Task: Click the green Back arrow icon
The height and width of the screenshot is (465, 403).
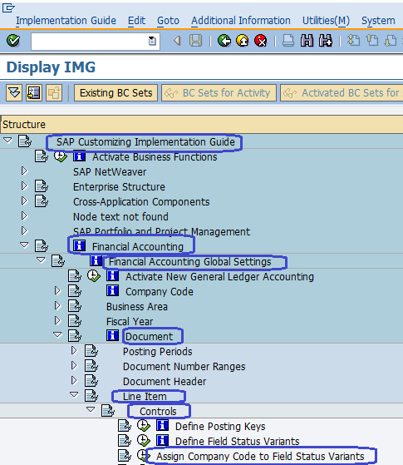Action: pos(224,41)
